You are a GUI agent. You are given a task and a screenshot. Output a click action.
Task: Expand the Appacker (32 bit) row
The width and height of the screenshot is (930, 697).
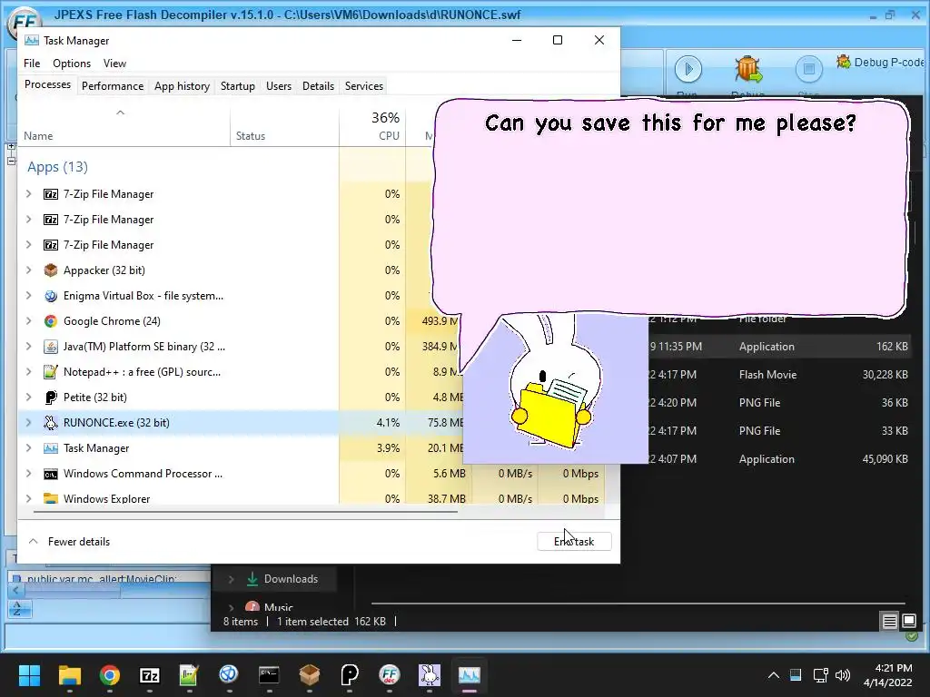tap(28, 270)
